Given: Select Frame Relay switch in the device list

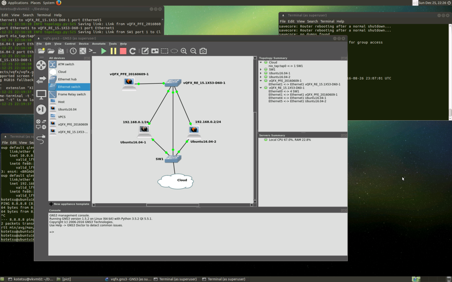Looking at the screenshot, I should (x=69, y=94).
